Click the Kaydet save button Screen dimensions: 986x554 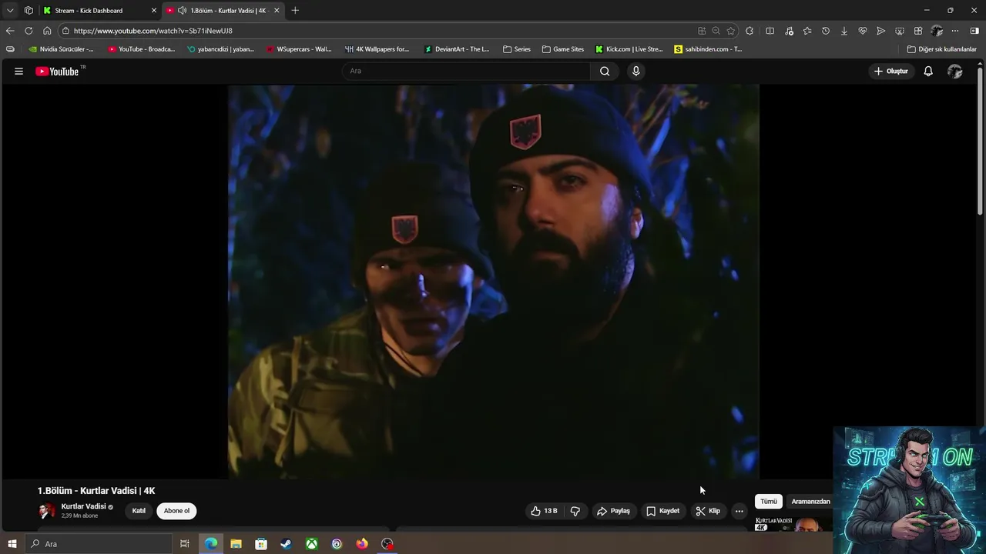pyautogui.click(x=663, y=511)
